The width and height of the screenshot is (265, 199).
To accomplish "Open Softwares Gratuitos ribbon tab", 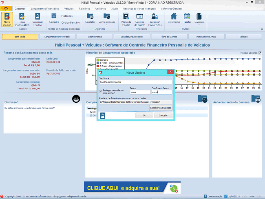I will [x=172, y=9].
